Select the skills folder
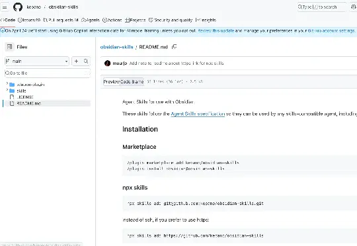The image size is (357, 246). 21,91
